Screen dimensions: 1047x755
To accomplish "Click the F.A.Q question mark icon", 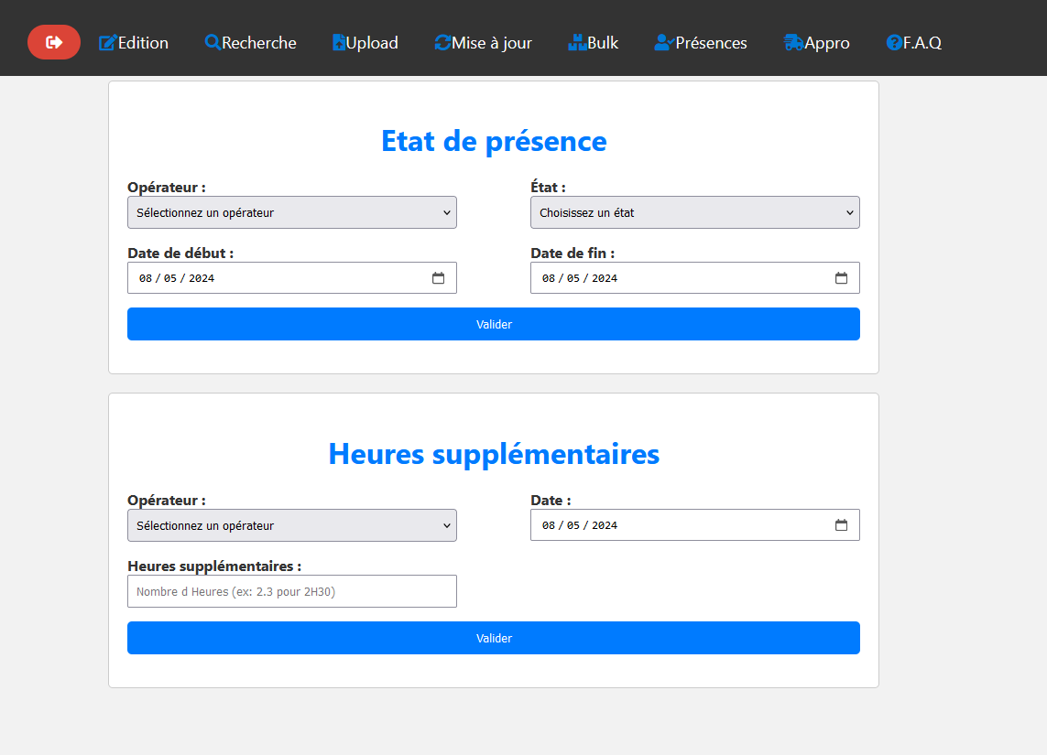I will coord(894,43).
